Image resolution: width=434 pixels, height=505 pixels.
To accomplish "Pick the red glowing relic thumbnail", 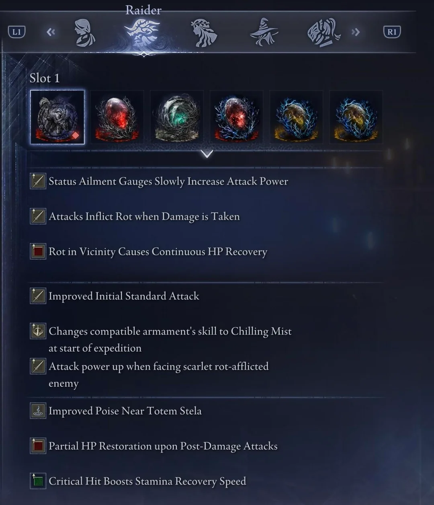I will tap(117, 117).
